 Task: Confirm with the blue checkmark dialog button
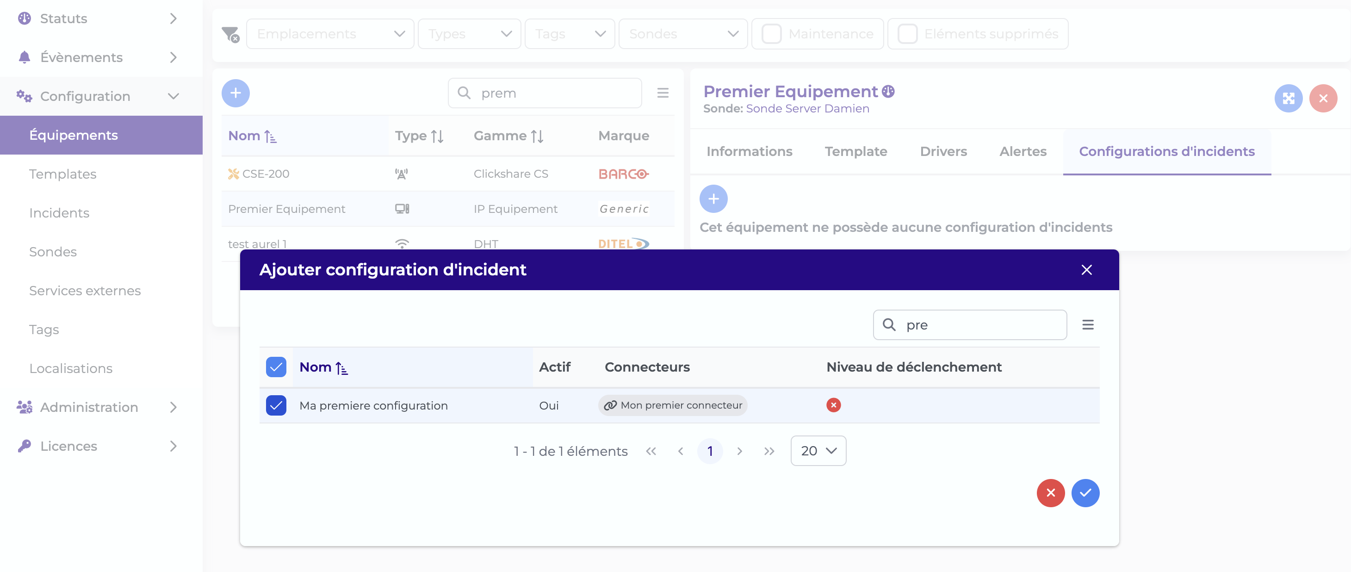pyautogui.click(x=1085, y=493)
